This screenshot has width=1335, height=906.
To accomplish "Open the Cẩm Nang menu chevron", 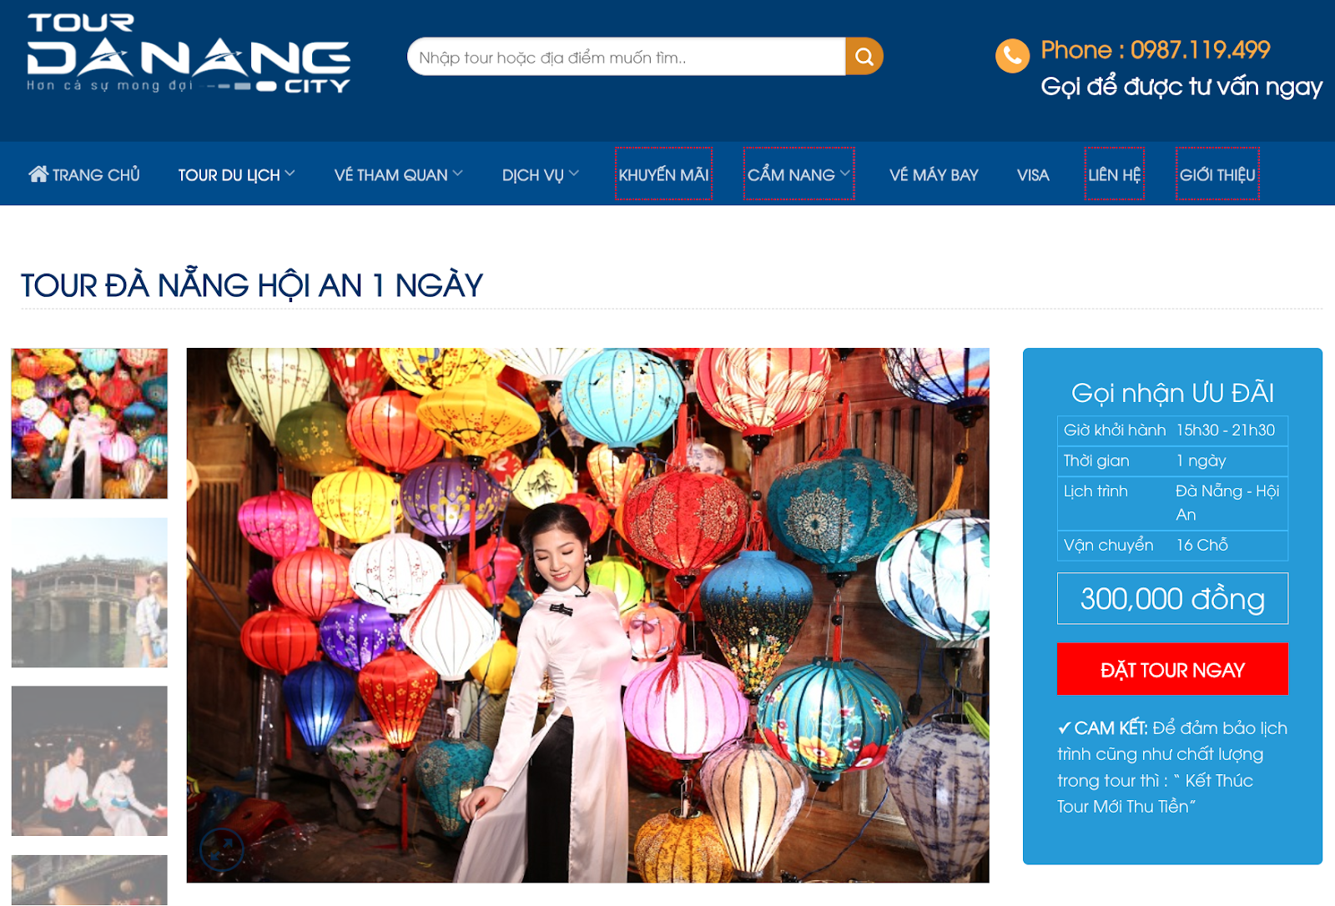I will tap(844, 174).
